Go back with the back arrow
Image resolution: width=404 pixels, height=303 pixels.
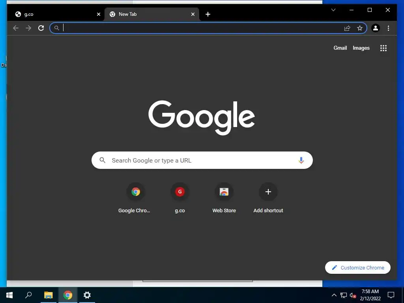point(16,28)
